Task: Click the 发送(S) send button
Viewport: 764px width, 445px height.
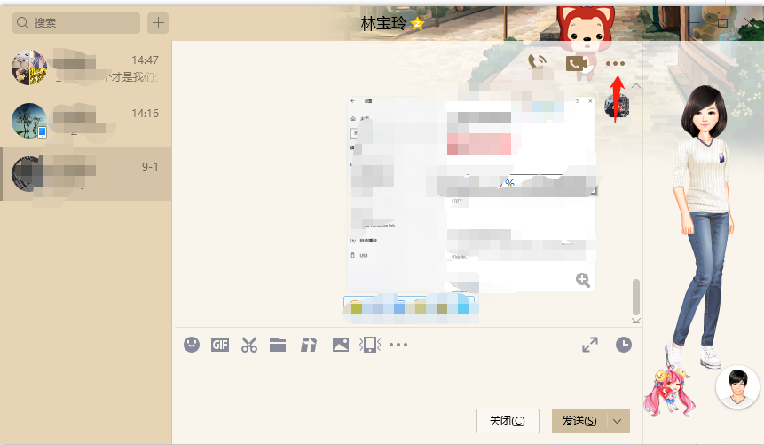Action: (x=579, y=421)
